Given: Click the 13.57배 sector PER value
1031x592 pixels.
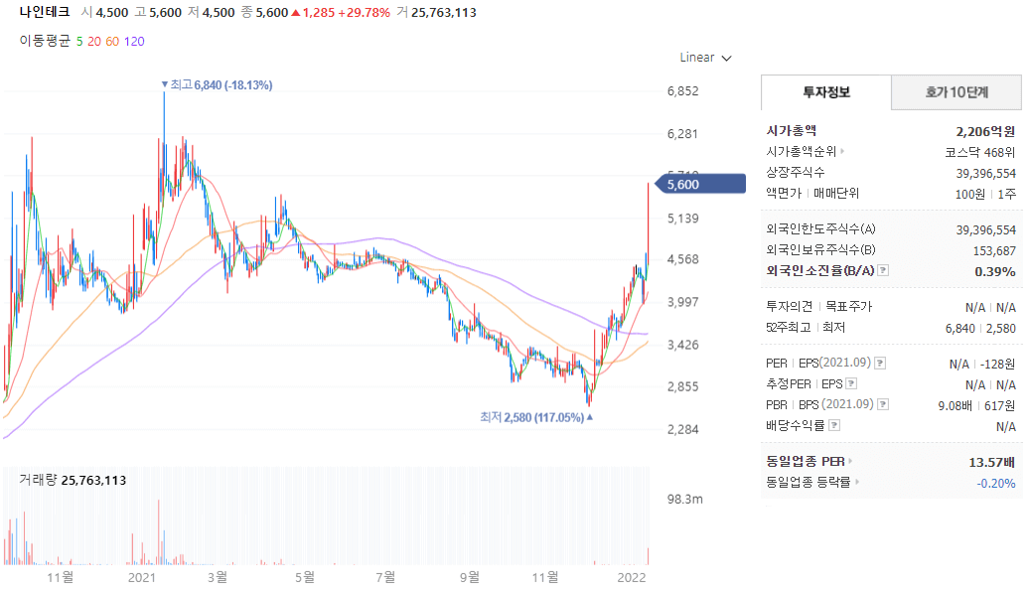Looking at the screenshot, I should 991,463.
